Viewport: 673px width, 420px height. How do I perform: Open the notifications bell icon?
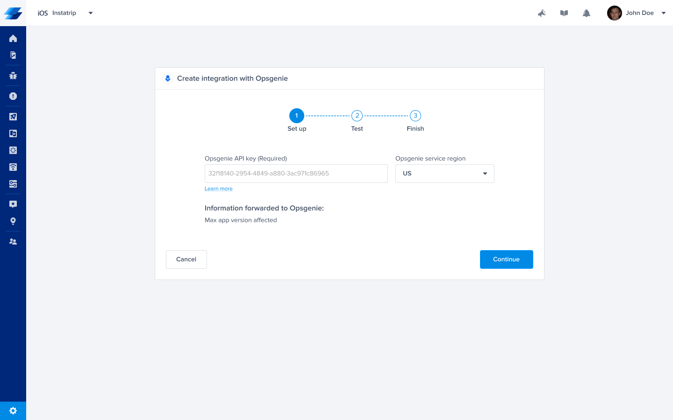coord(587,13)
